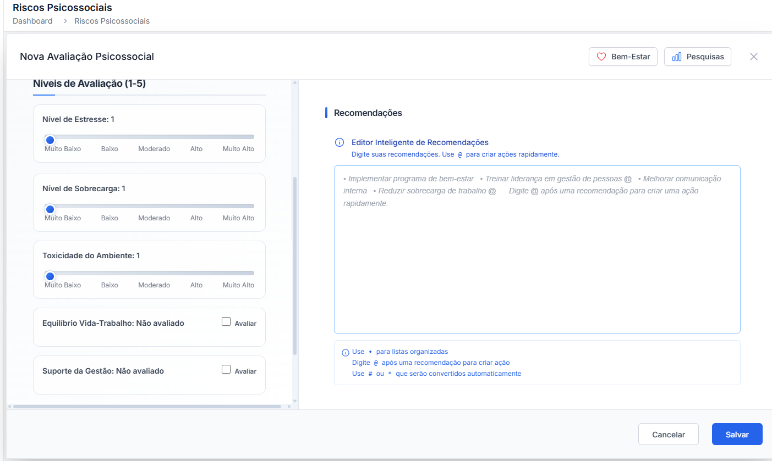Click the left panel horizontal scrollbar

[147, 407]
